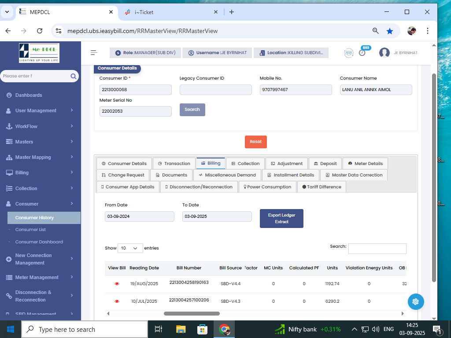Expand User Management menu
Image resolution: width=451 pixels, height=338 pixels.
[x=40, y=110]
